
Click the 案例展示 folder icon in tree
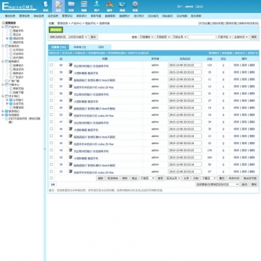(6, 61)
